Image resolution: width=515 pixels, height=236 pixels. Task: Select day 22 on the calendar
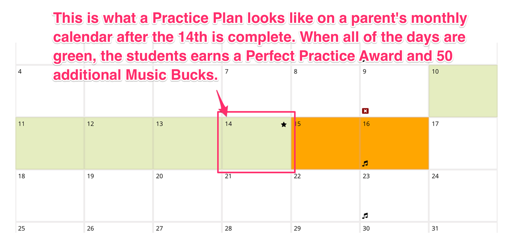(x=326, y=196)
